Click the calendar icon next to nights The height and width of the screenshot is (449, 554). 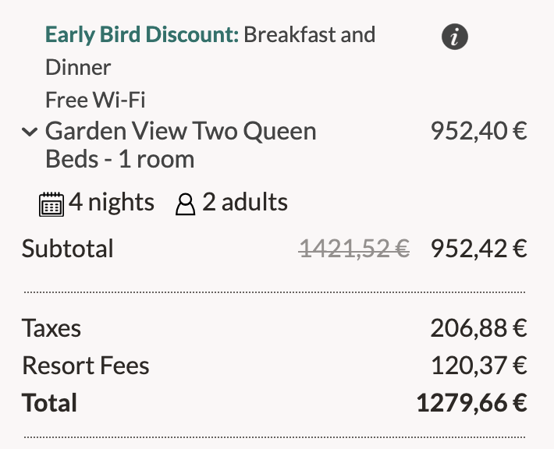pos(51,204)
